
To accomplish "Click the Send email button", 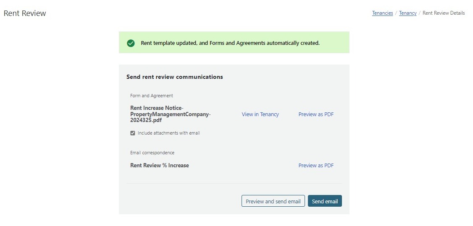I will click(325, 201).
